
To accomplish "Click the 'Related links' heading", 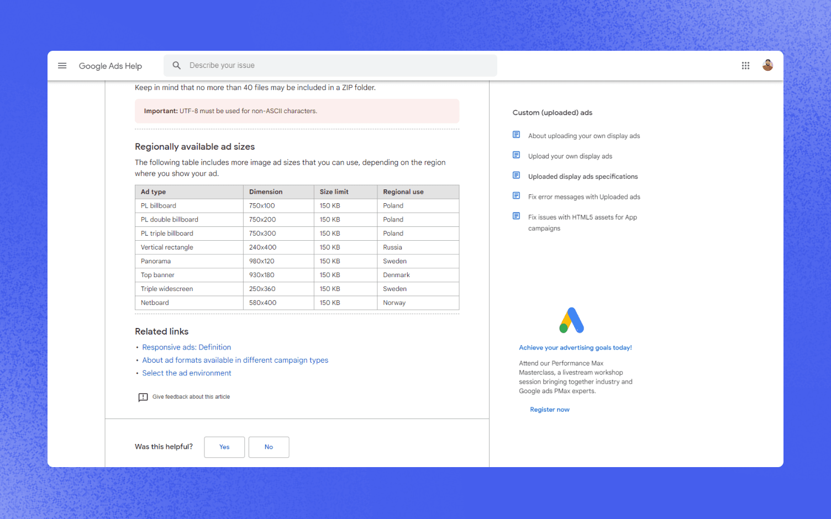I will pyautogui.click(x=161, y=331).
